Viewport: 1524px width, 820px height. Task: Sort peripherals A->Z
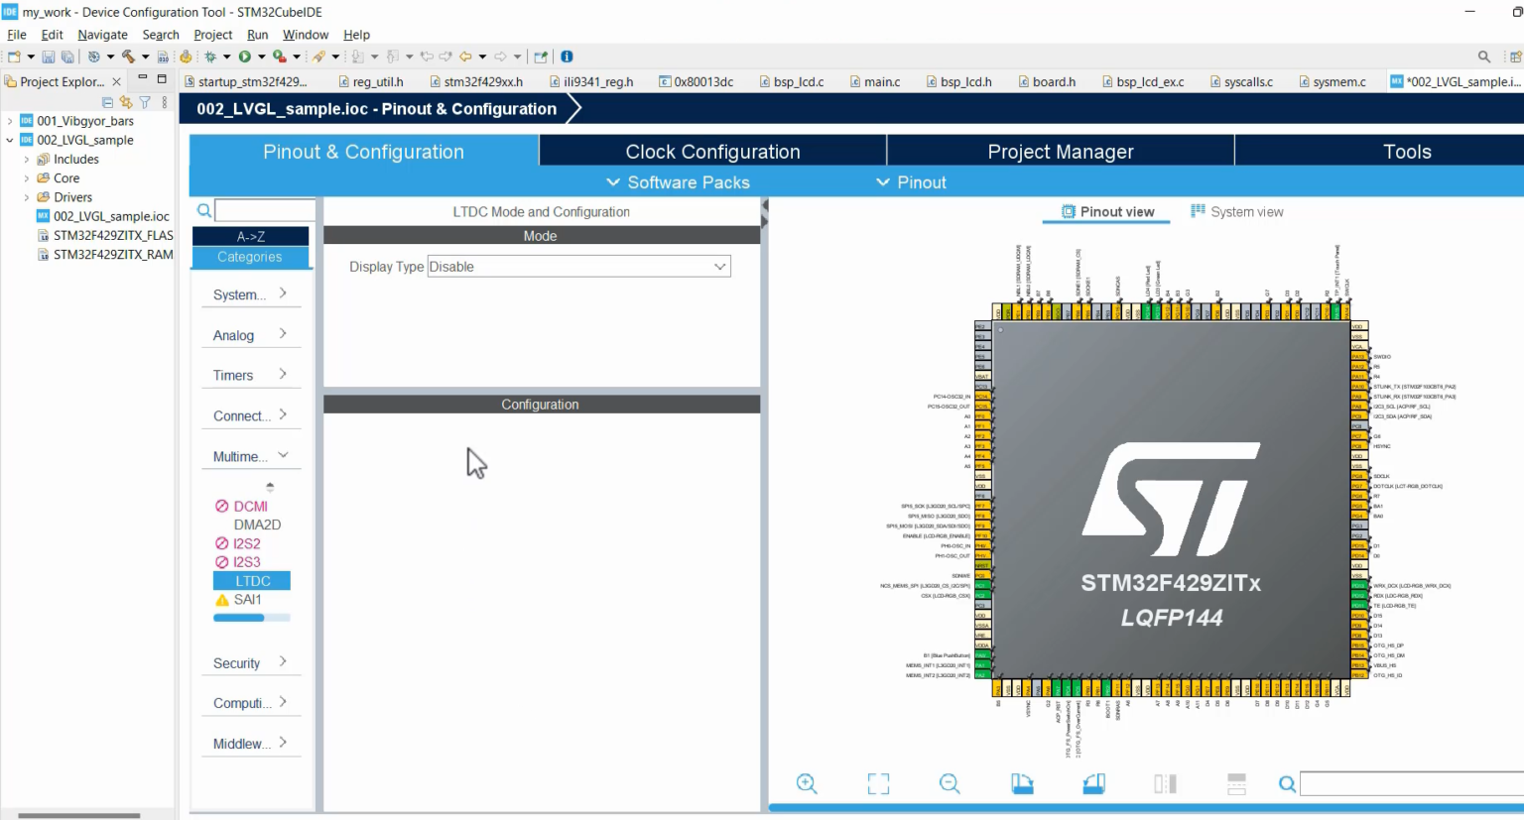click(250, 236)
